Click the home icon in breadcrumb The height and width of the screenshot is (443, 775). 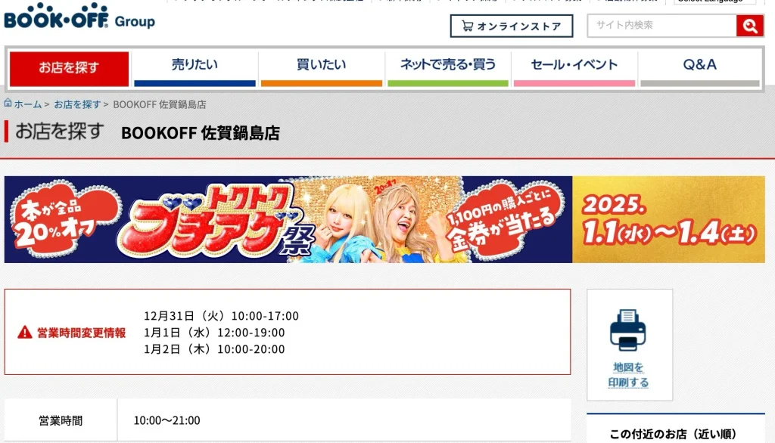(8, 103)
